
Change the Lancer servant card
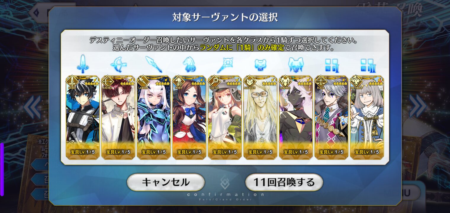click(154, 117)
